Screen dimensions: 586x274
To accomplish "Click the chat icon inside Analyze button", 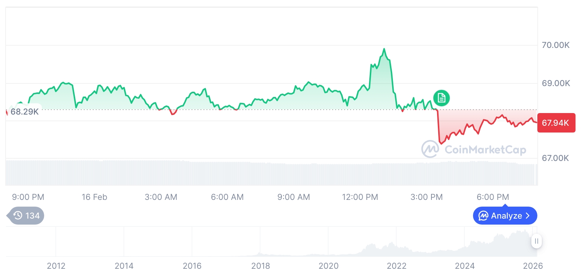I will 483,216.
